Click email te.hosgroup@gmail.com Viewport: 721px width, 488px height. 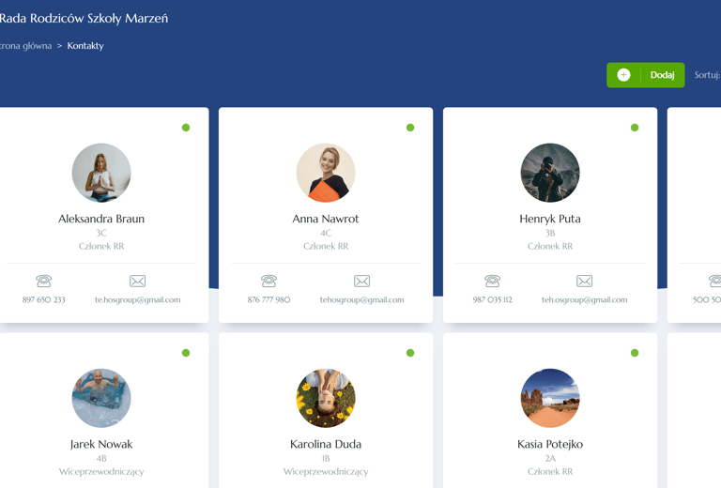(137, 299)
